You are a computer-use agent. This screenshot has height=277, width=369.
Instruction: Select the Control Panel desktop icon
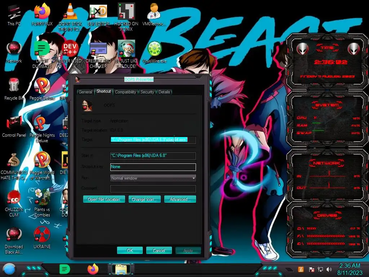coord(14,126)
